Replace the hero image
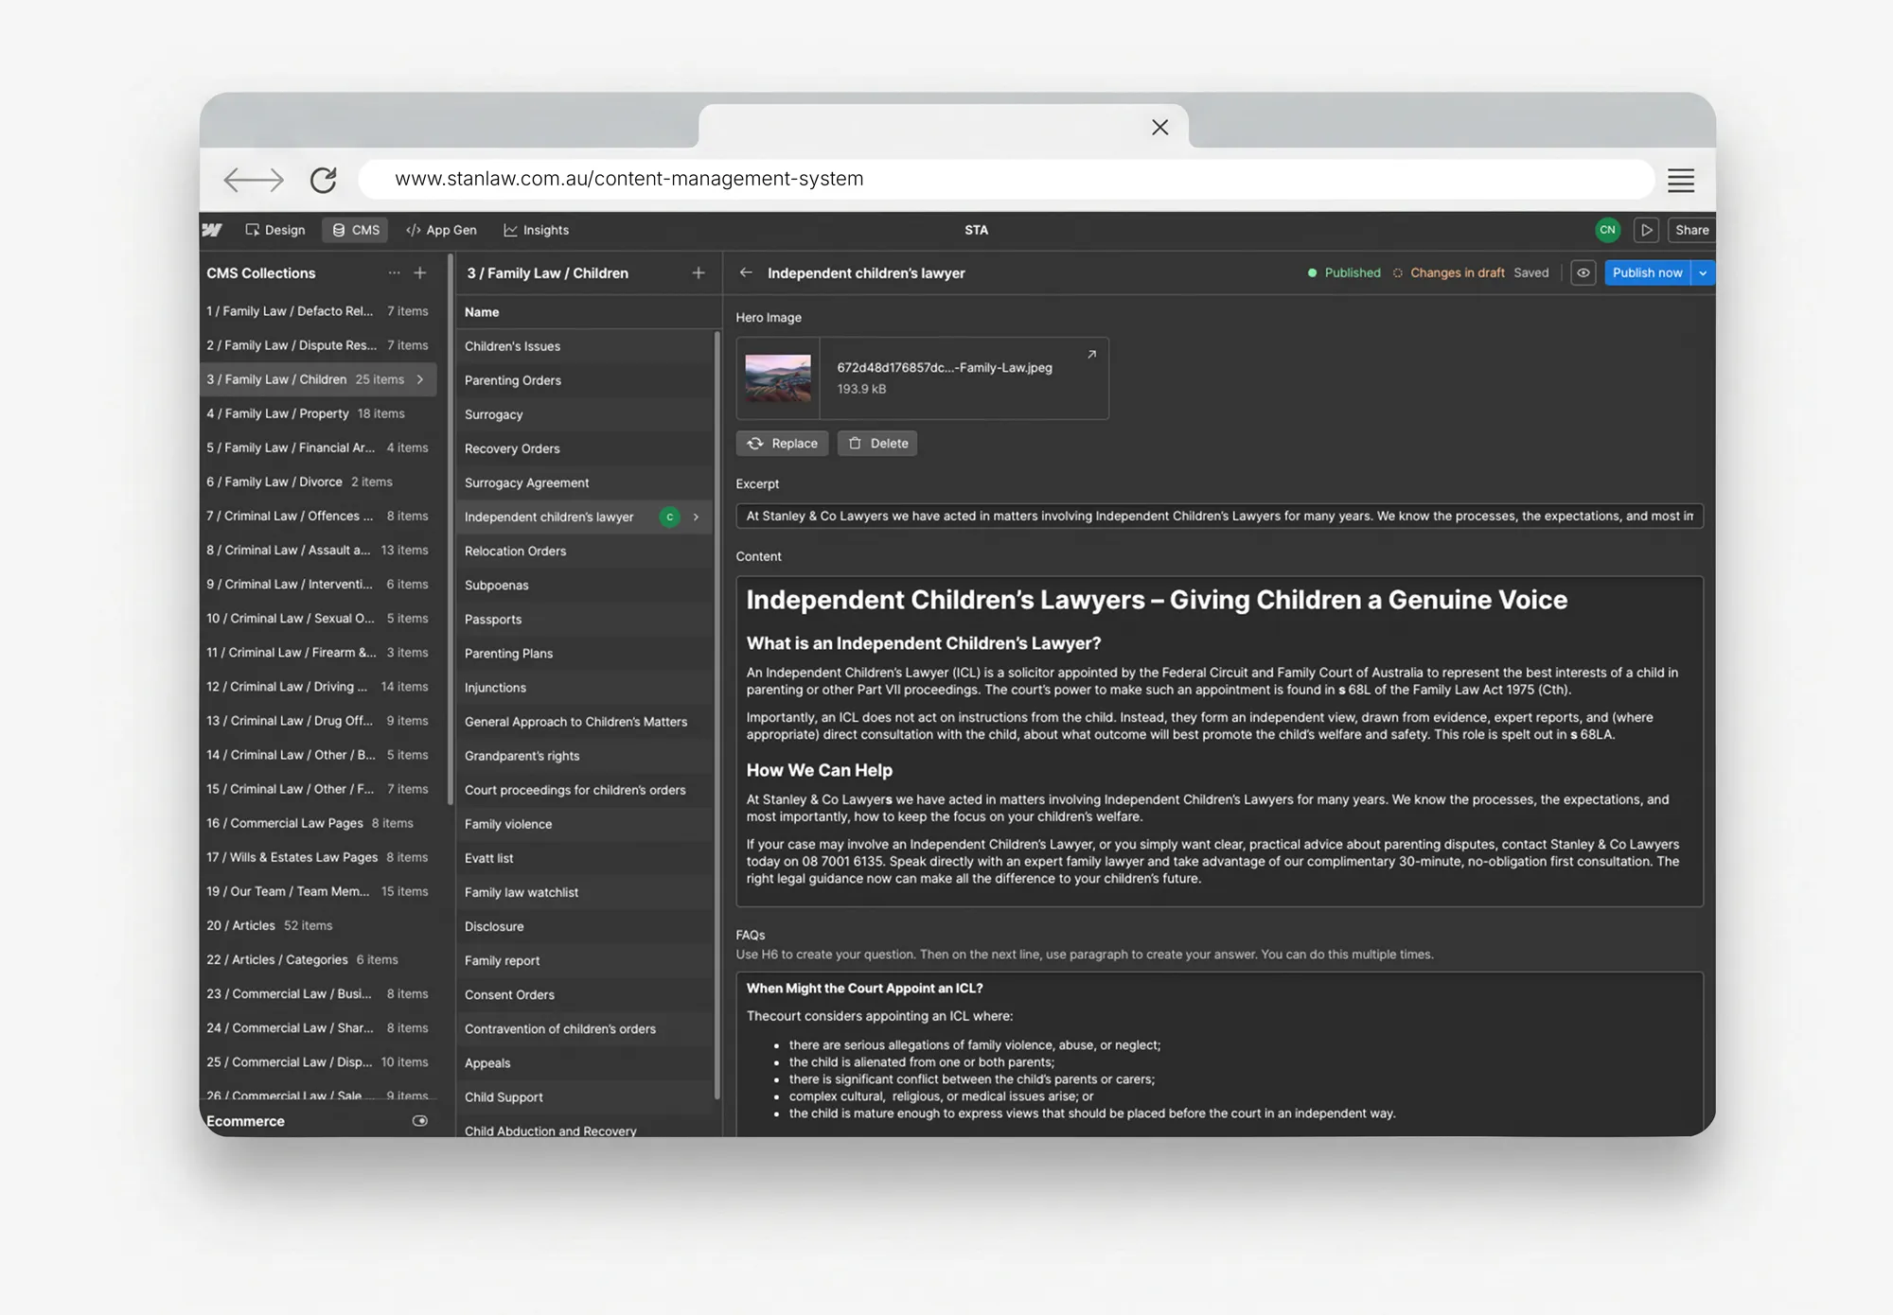Image resolution: width=1893 pixels, height=1315 pixels. pos(783,444)
